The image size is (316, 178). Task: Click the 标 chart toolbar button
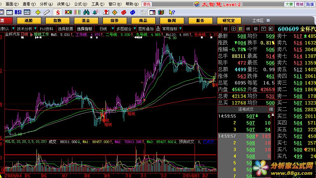tap(226, 29)
